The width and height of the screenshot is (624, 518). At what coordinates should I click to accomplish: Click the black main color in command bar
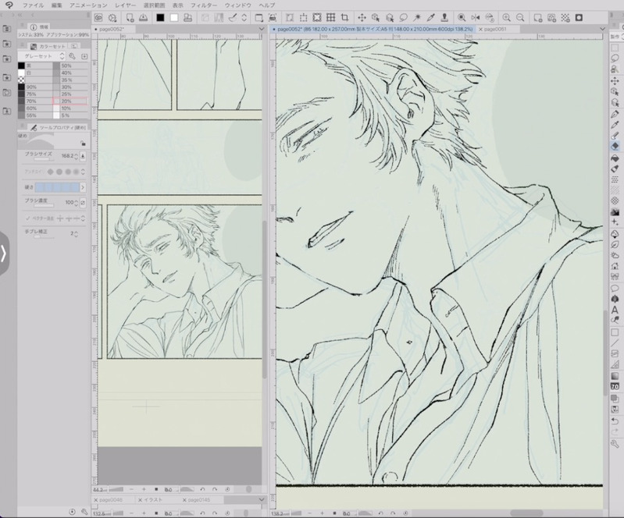(160, 17)
